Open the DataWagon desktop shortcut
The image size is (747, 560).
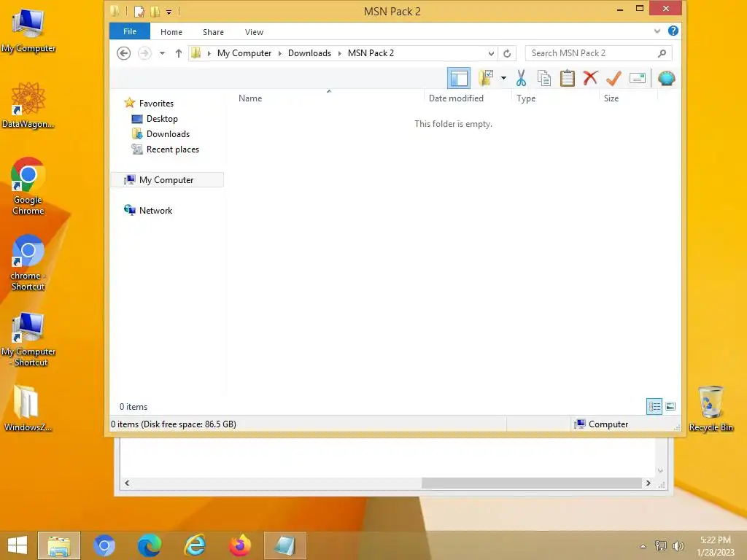pos(28,105)
